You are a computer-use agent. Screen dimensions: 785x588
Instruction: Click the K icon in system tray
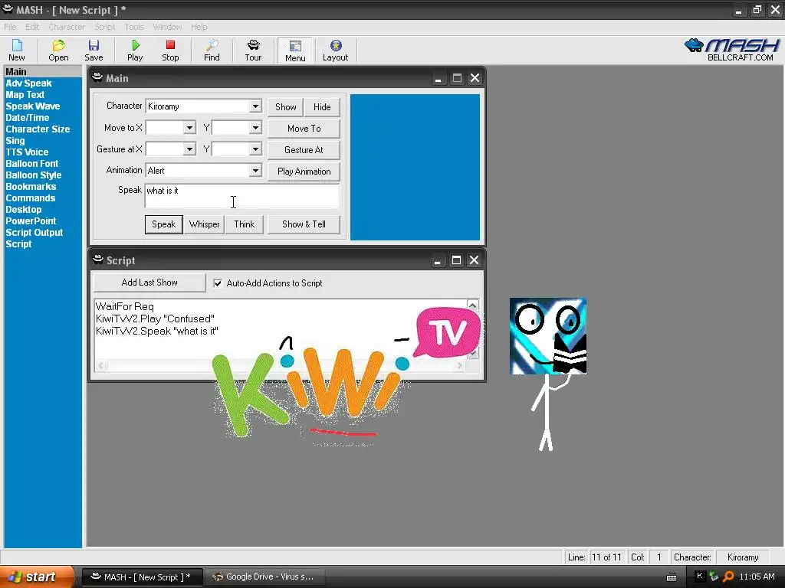(700, 576)
